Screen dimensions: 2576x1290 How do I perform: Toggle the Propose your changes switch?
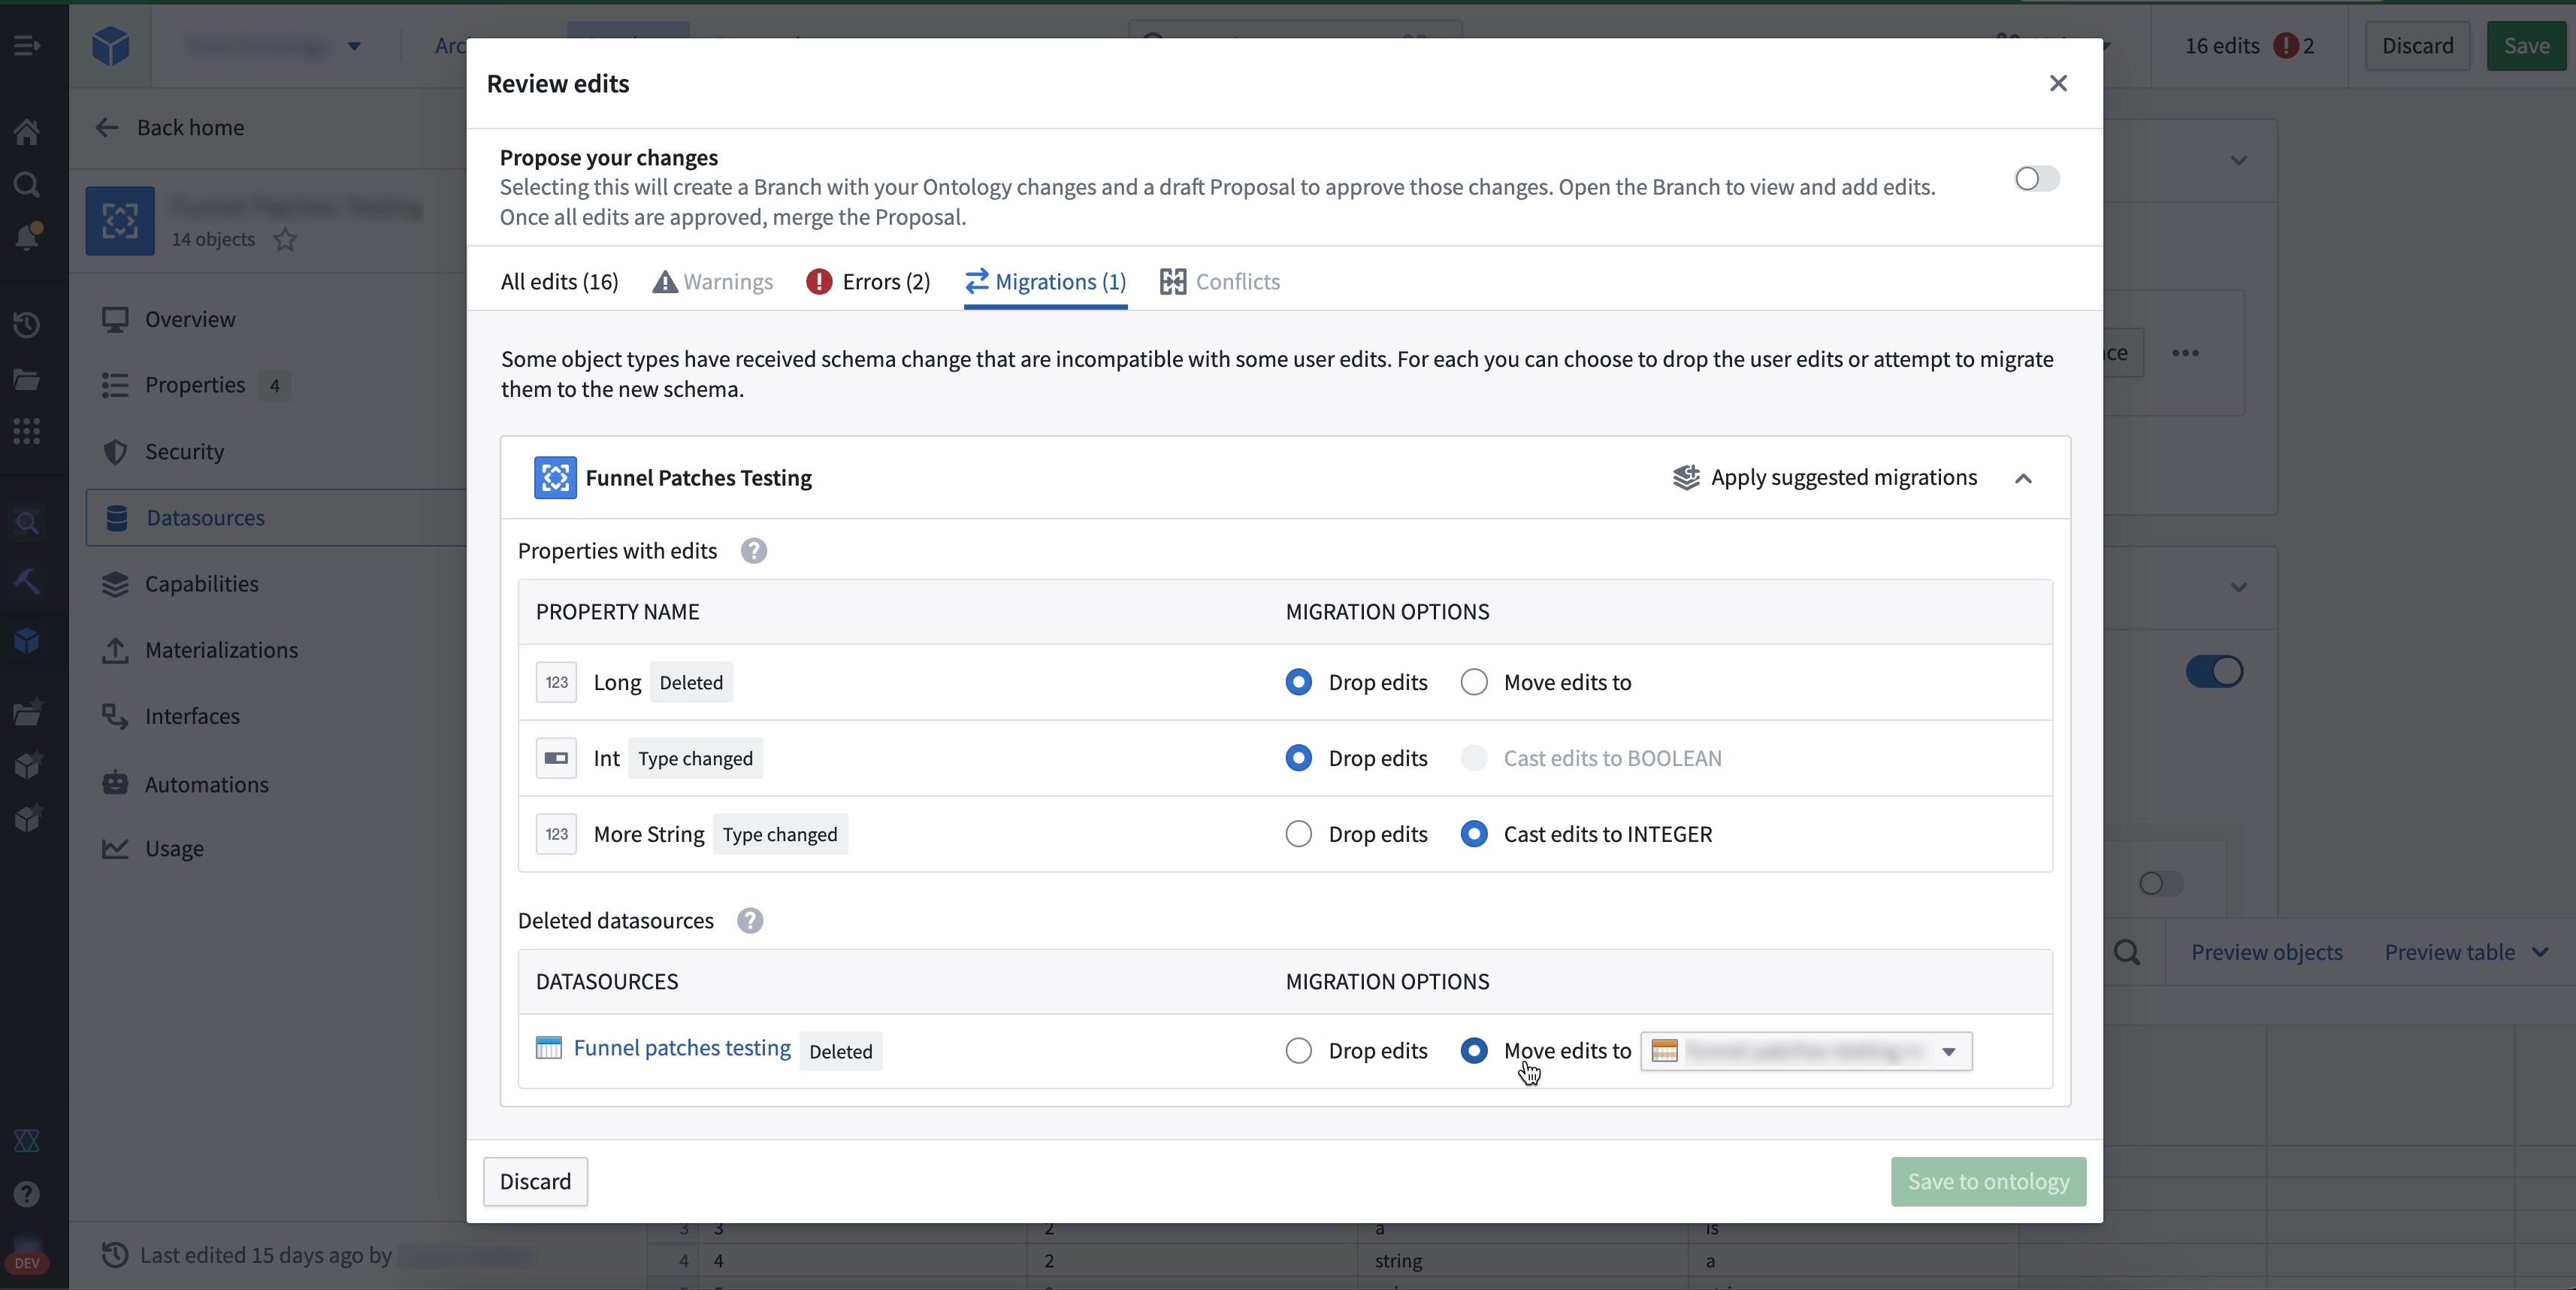(x=2036, y=179)
